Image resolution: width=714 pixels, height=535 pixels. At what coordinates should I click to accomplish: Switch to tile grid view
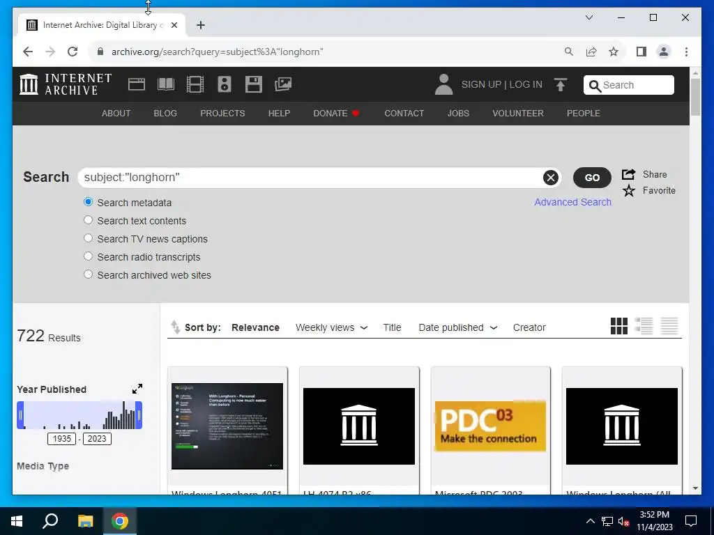pos(619,326)
